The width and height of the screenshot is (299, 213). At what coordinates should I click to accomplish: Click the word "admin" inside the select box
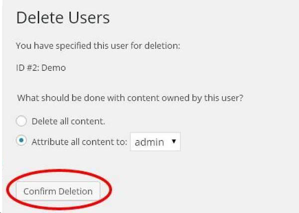click(x=149, y=142)
